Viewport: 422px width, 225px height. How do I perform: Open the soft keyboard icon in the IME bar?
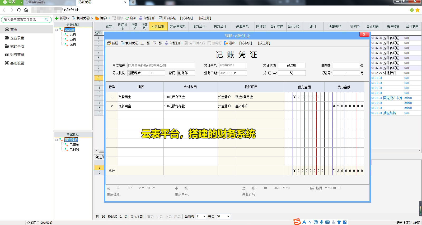327,222
